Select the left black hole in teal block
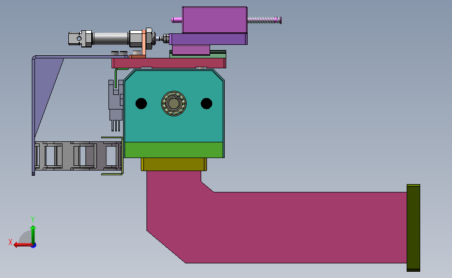 [141, 103]
